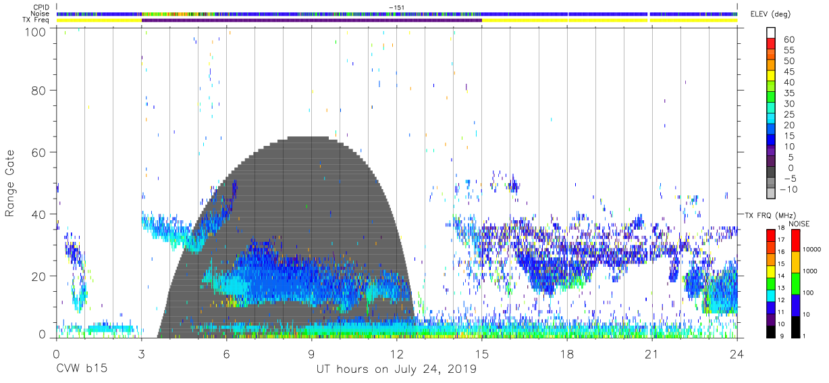Pick the red swatch in TX FRQ bar

tap(770, 234)
